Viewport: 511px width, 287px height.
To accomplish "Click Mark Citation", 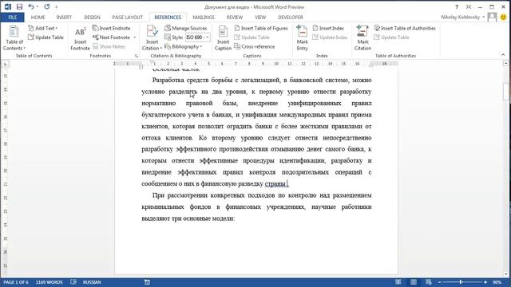I will click(x=362, y=38).
